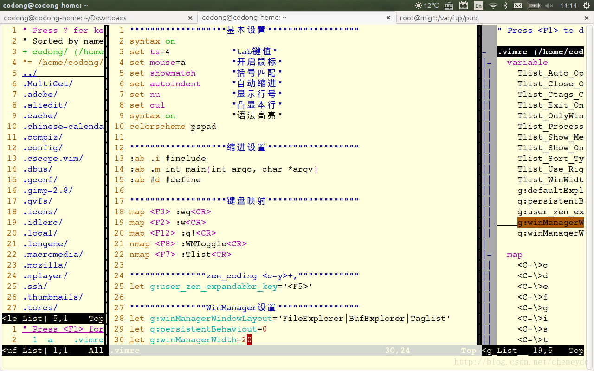
Task: Open the weather indicator showing 12°C
Action: pyautogui.click(x=426, y=6)
